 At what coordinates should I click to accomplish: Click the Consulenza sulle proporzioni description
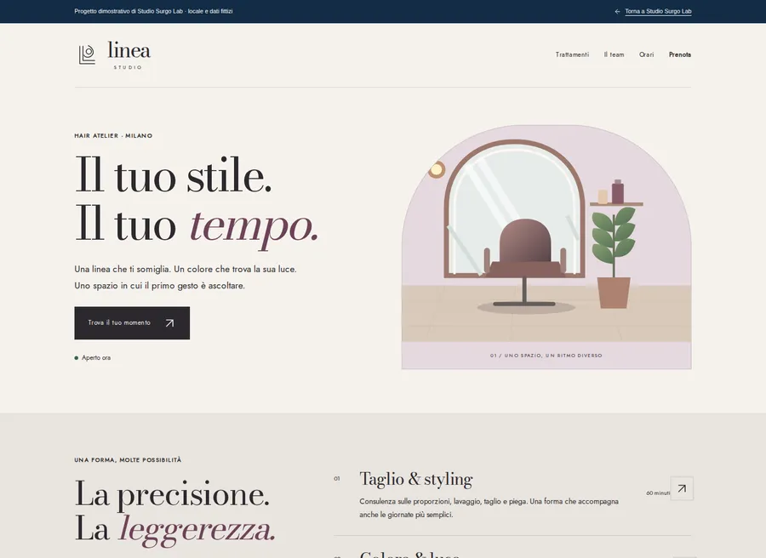(489, 508)
